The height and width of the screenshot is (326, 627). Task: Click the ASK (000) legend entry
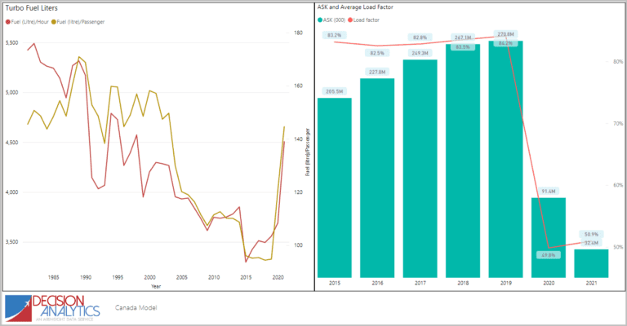pyautogui.click(x=331, y=20)
